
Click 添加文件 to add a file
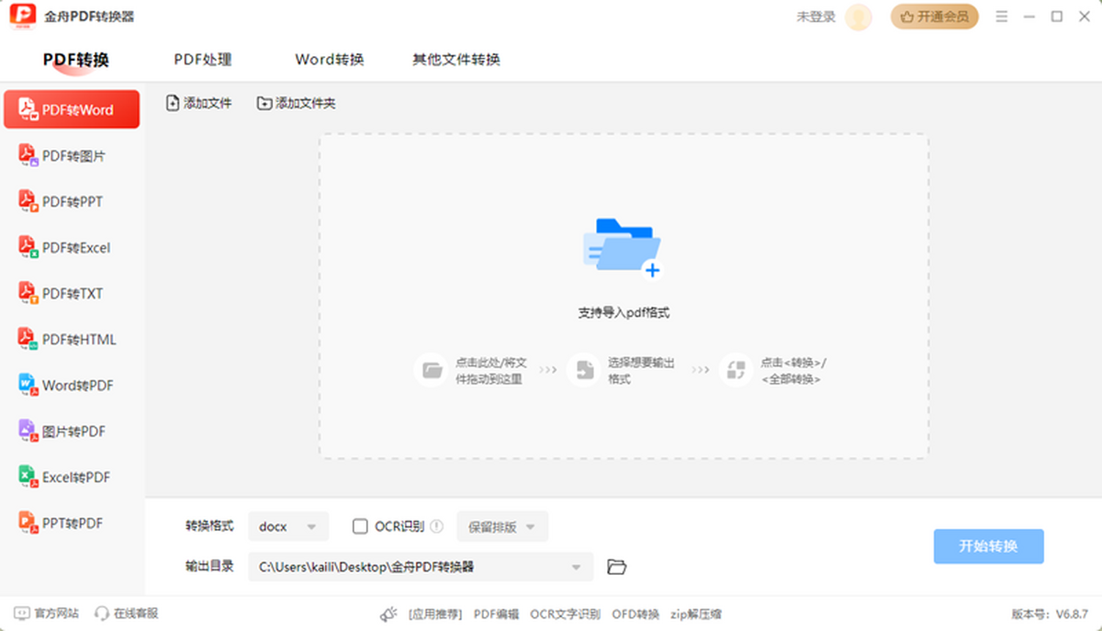[198, 103]
